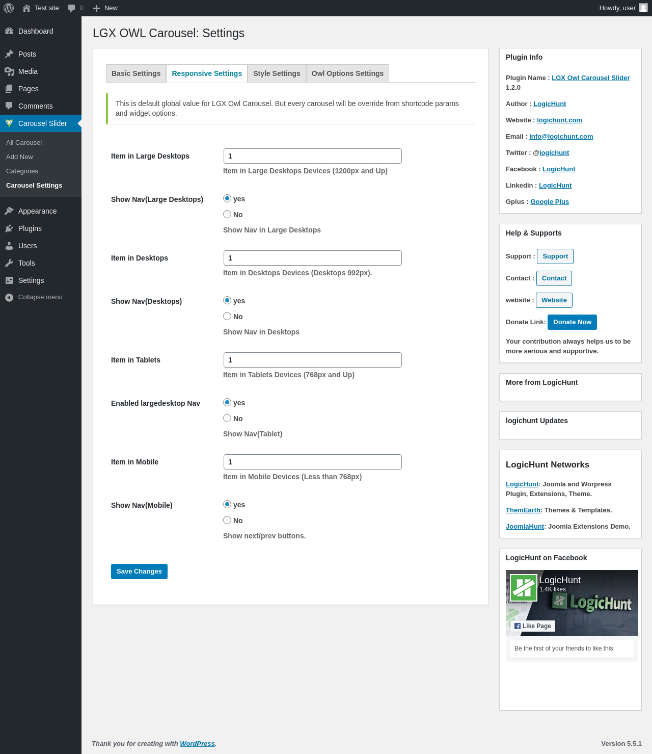Click the Plugin Info panel heading

524,57
